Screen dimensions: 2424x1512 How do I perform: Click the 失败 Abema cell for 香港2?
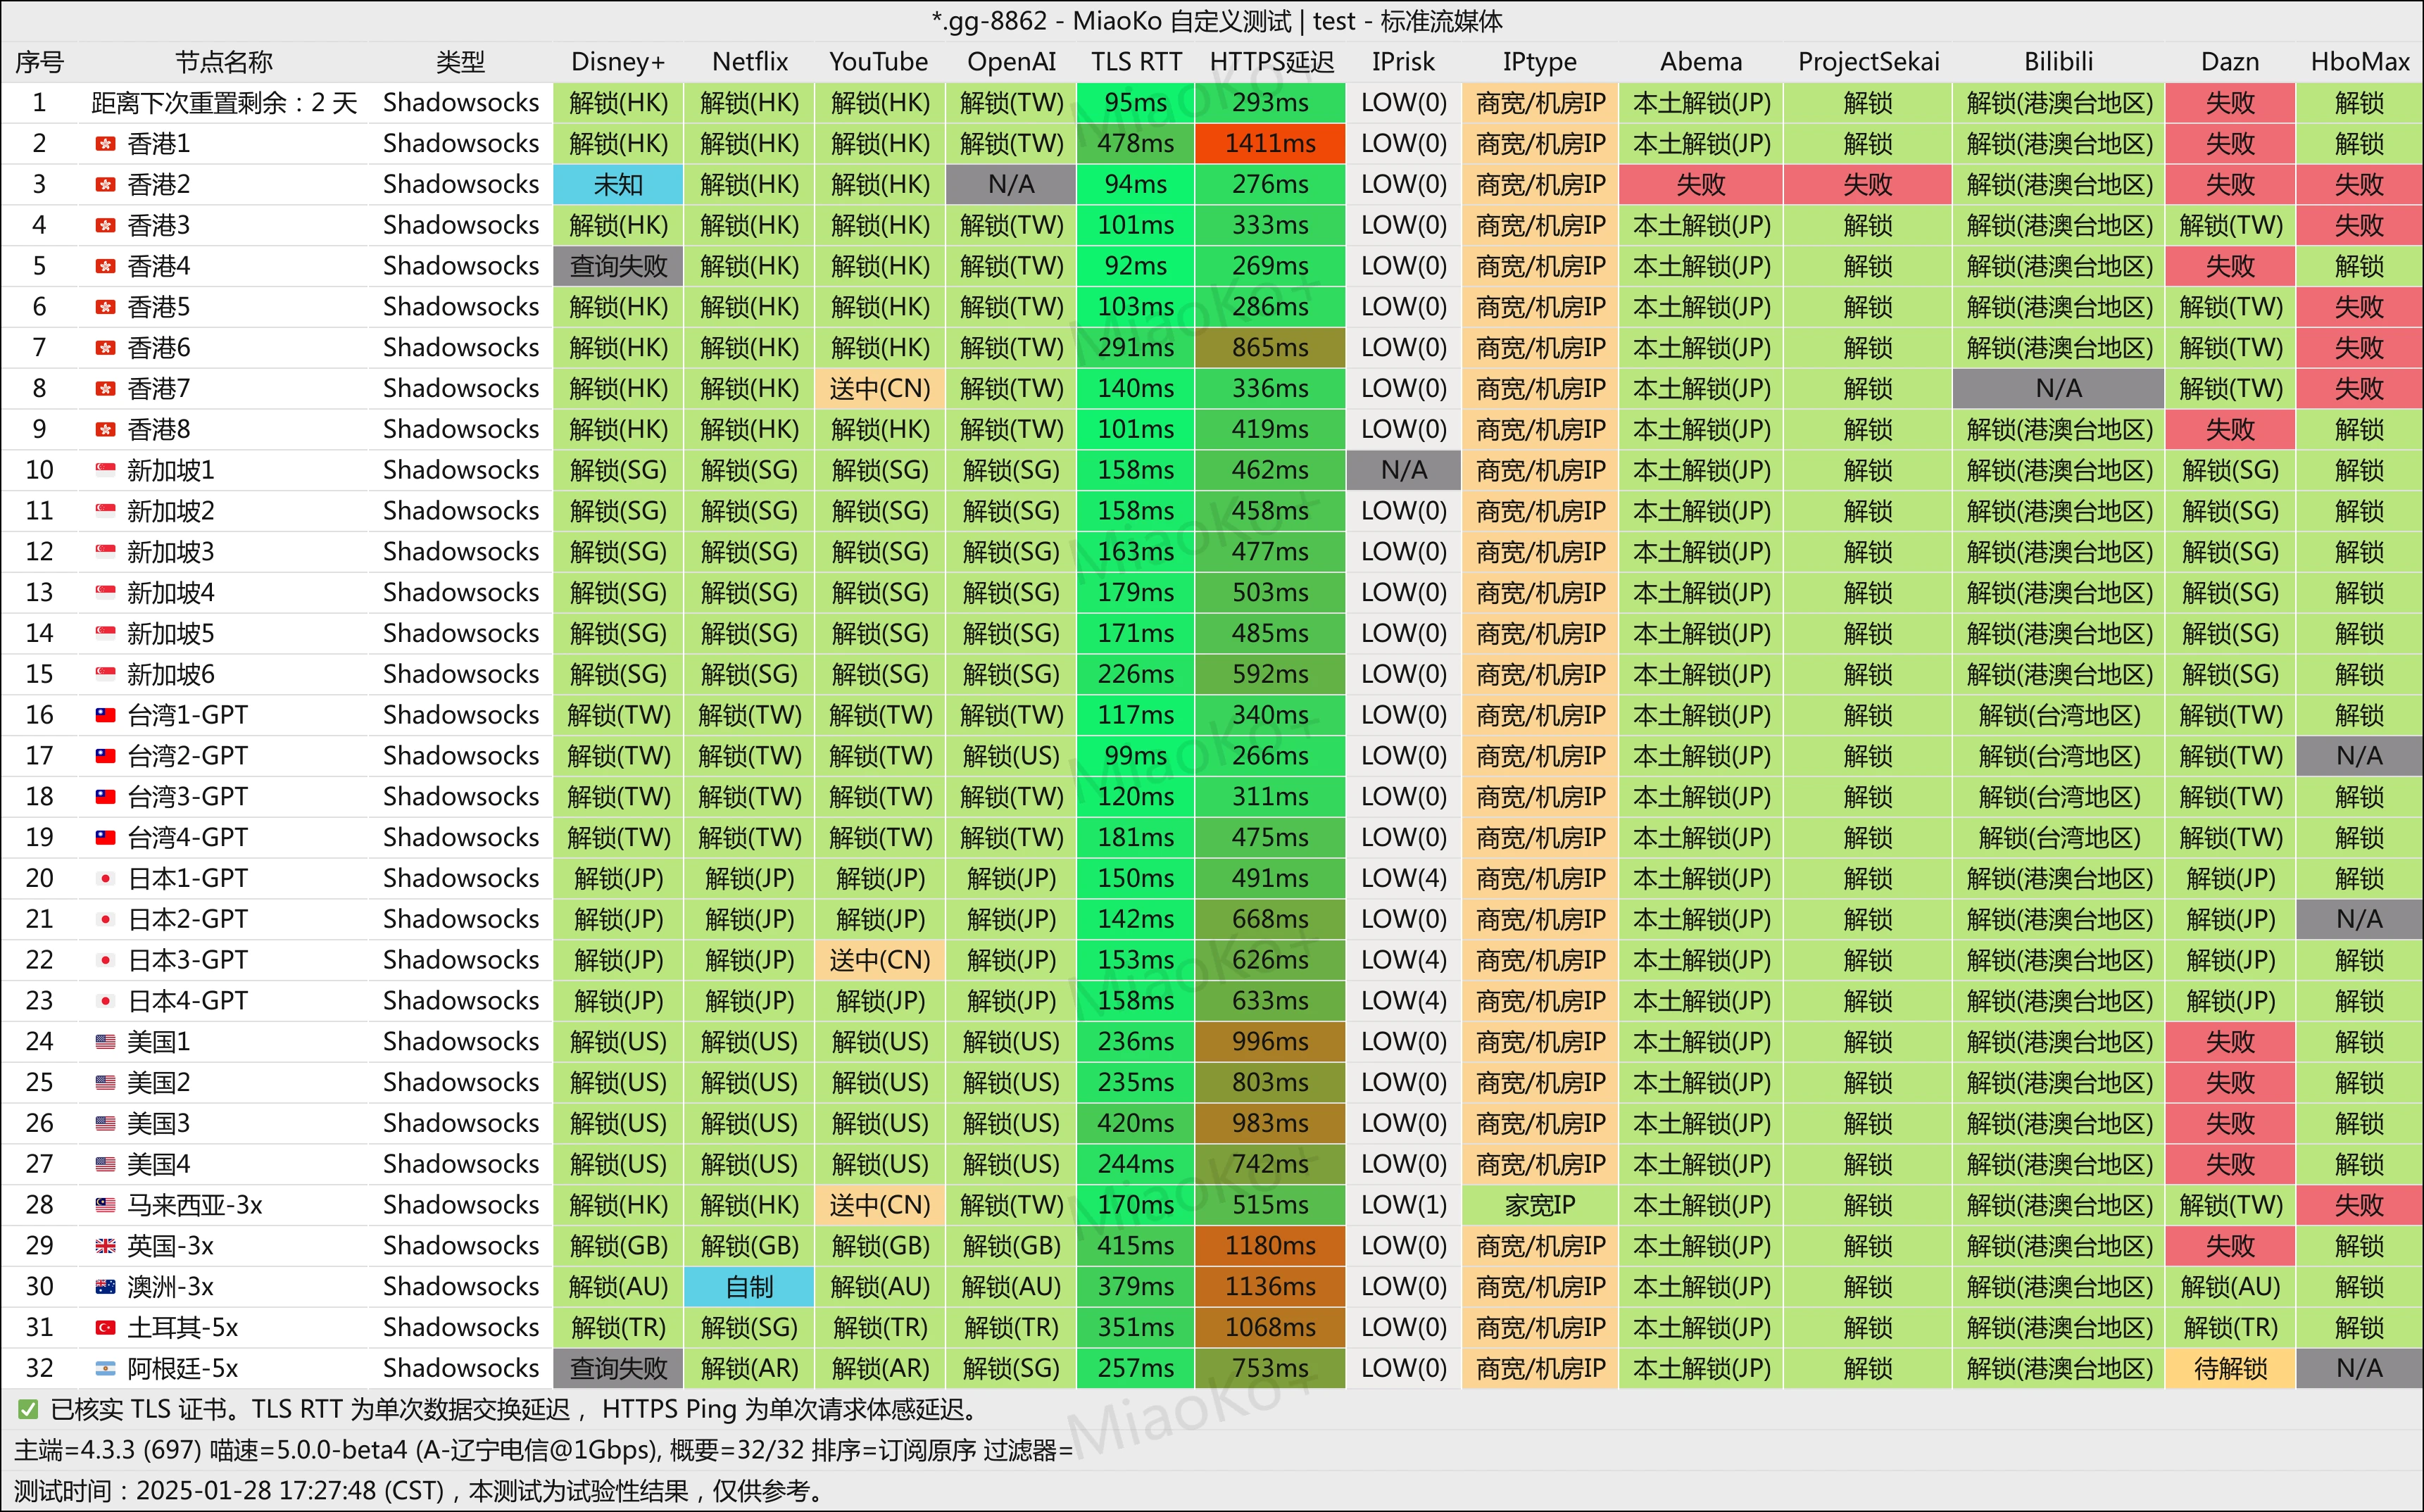point(1700,185)
